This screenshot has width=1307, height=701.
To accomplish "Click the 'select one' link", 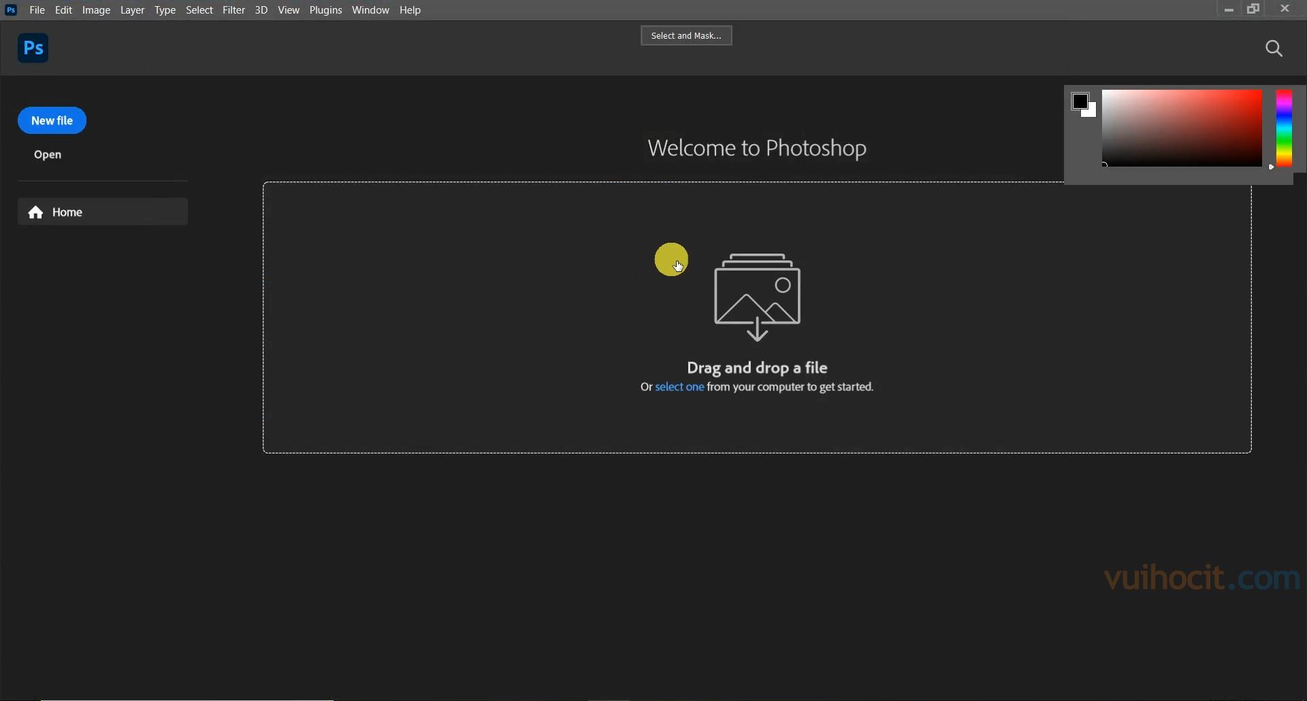I will click(x=679, y=388).
